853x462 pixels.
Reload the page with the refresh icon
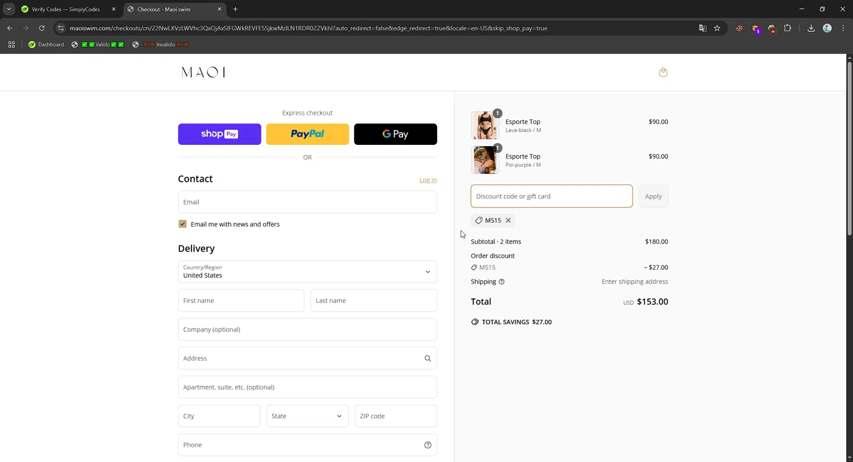pyautogui.click(x=42, y=28)
